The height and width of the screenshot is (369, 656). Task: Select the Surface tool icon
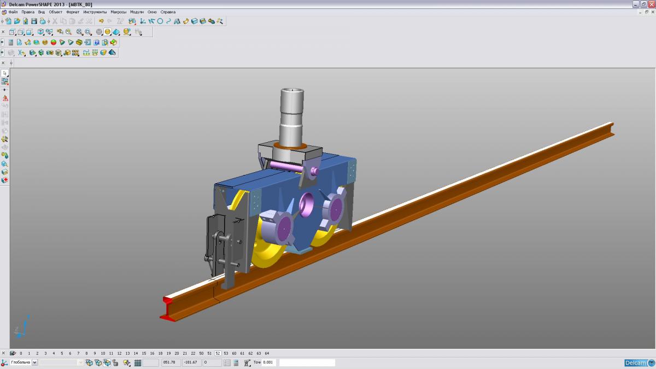pos(186,21)
